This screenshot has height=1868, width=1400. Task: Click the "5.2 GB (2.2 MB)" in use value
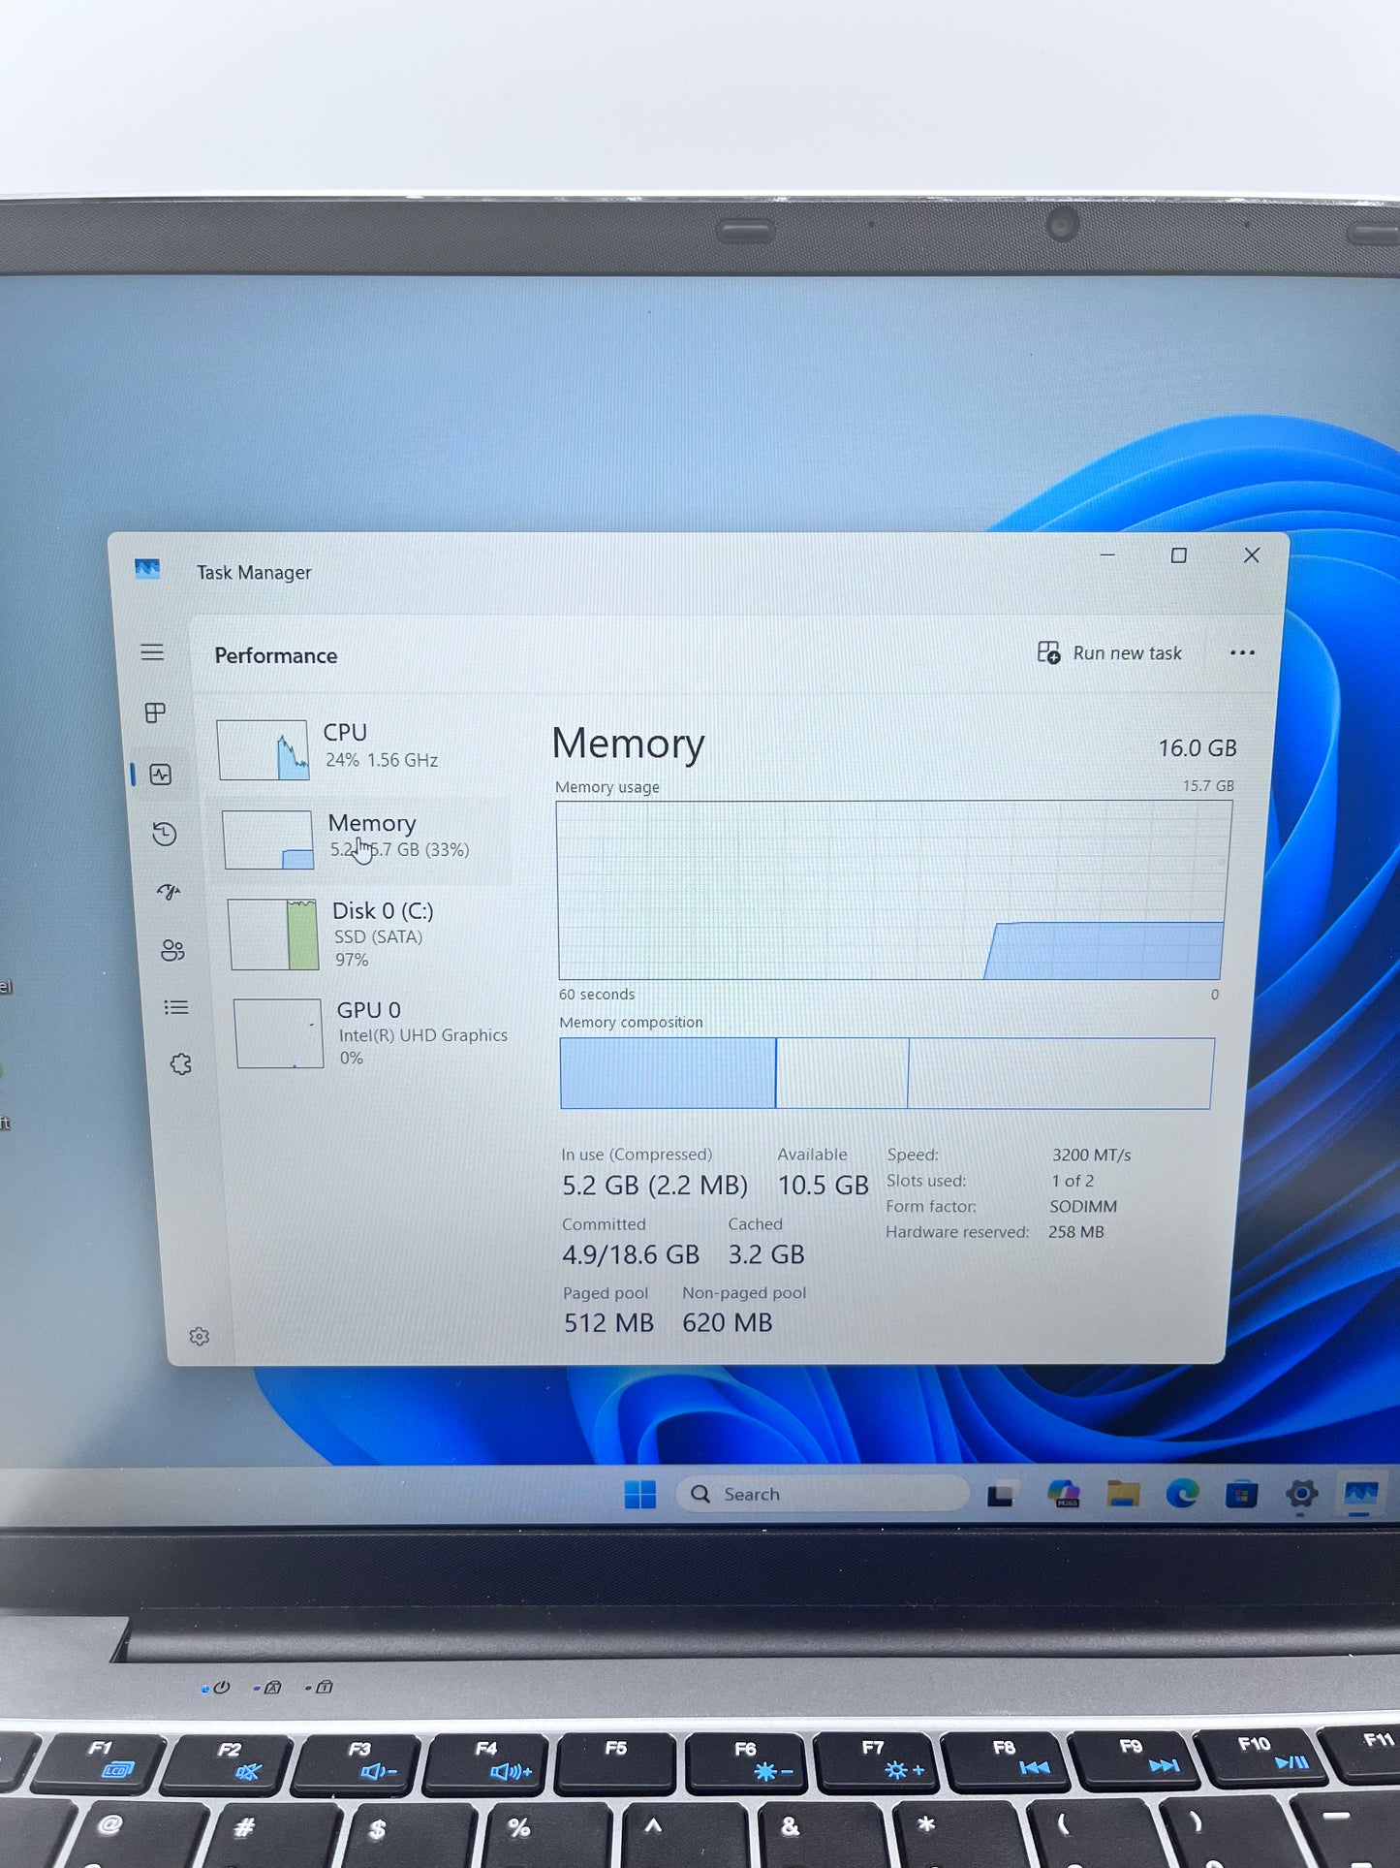[655, 1186]
